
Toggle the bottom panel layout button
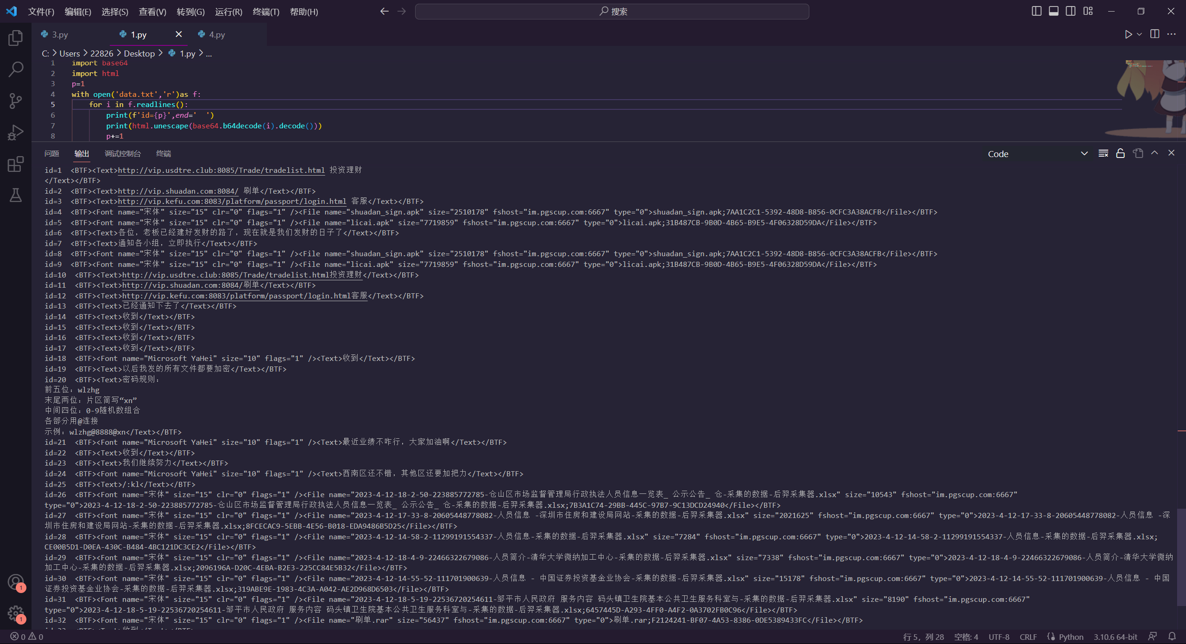click(1054, 11)
